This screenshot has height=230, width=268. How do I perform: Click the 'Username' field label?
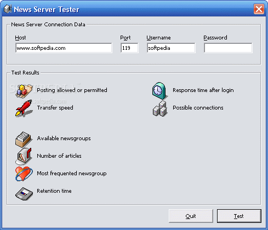point(158,38)
